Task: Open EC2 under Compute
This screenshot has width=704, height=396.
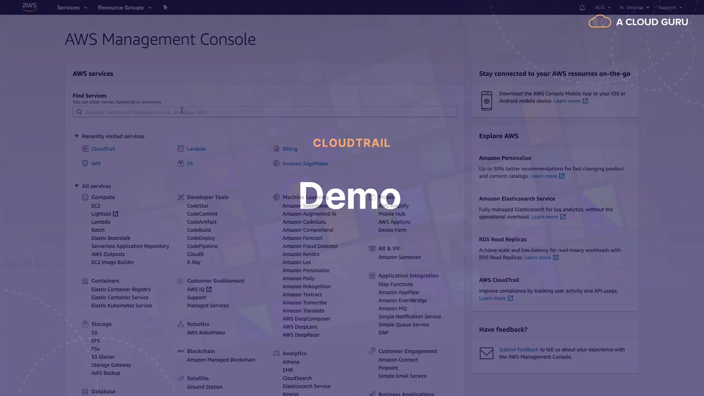Action: point(96,206)
